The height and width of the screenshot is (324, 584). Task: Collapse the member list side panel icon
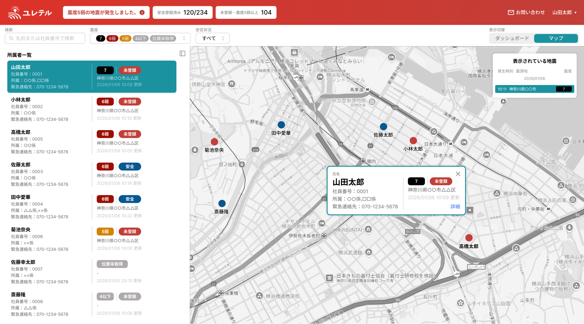tap(182, 53)
